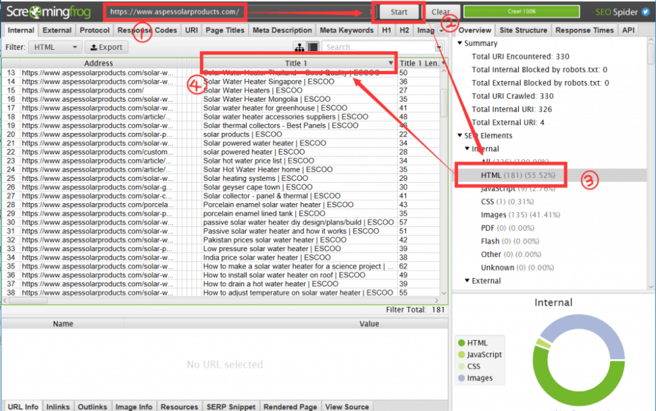Select the list view icon
Viewport: 656px width, 411px height.
[x=312, y=47]
